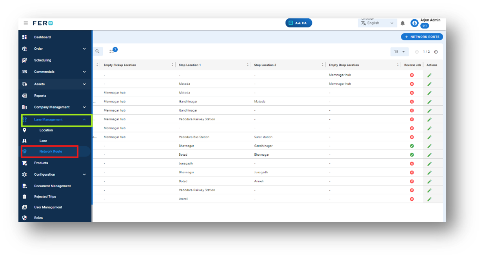Click Reverse Job status for Botad–Bhavnagar row
The height and width of the screenshot is (259, 483).
point(412,155)
